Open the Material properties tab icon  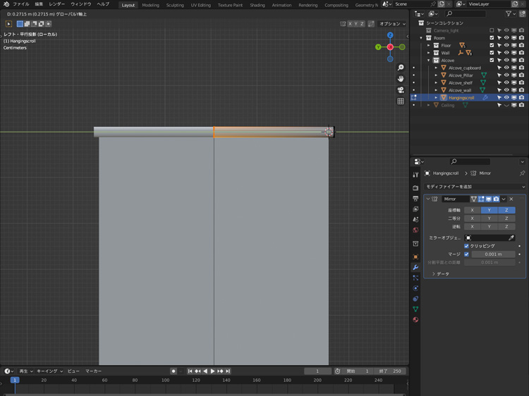click(x=415, y=320)
